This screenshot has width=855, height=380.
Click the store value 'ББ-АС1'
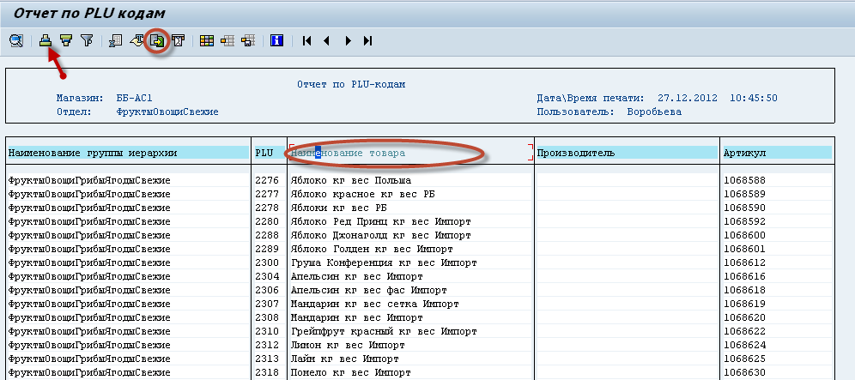[x=134, y=99]
